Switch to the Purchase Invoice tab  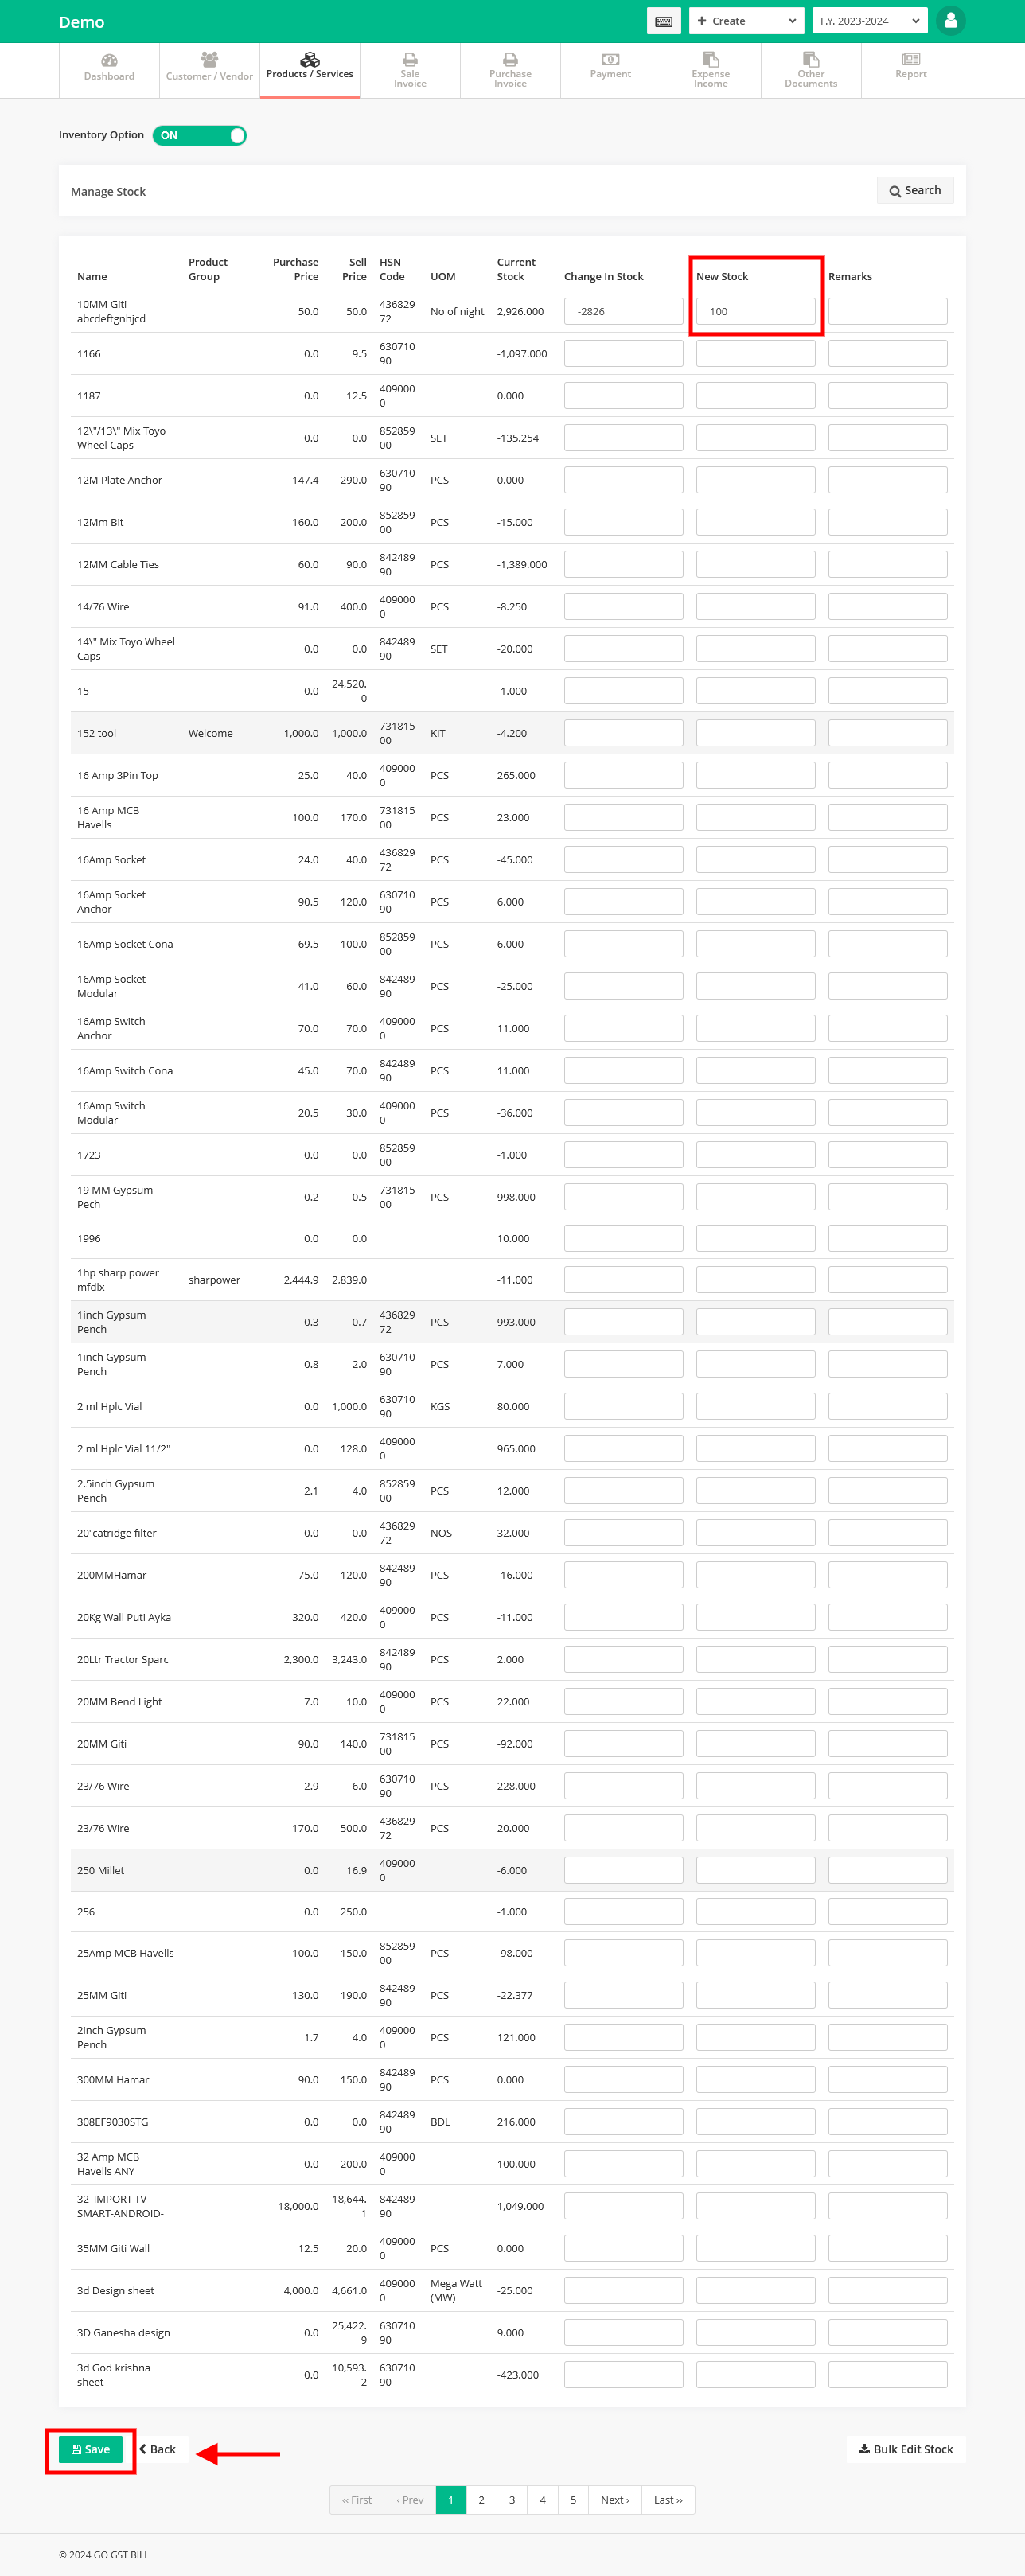[x=510, y=71]
